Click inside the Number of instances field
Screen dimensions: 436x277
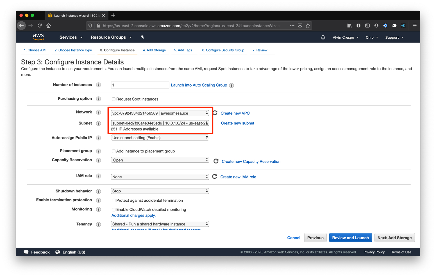coord(140,85)
